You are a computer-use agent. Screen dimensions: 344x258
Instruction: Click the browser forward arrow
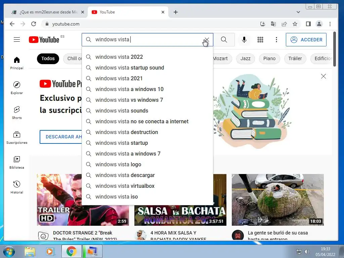tap(23, 24)
